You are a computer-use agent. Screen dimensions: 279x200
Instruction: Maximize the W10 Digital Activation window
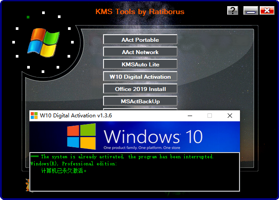(210, 116)
